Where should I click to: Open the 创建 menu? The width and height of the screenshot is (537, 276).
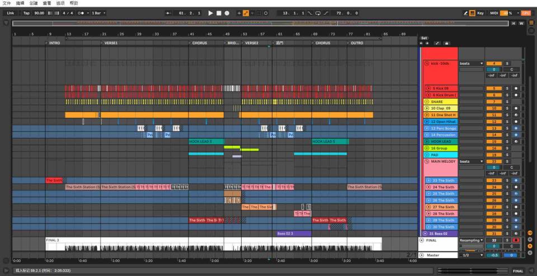coord(34,3)
